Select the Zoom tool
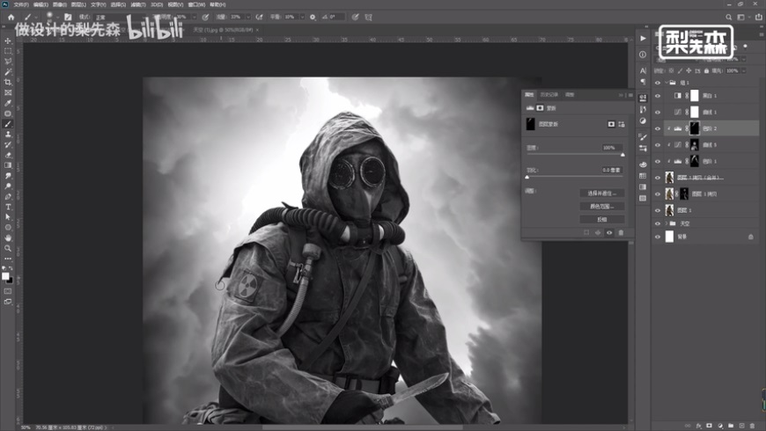Viewport: 766px width, 431px height. pos(8,248)
